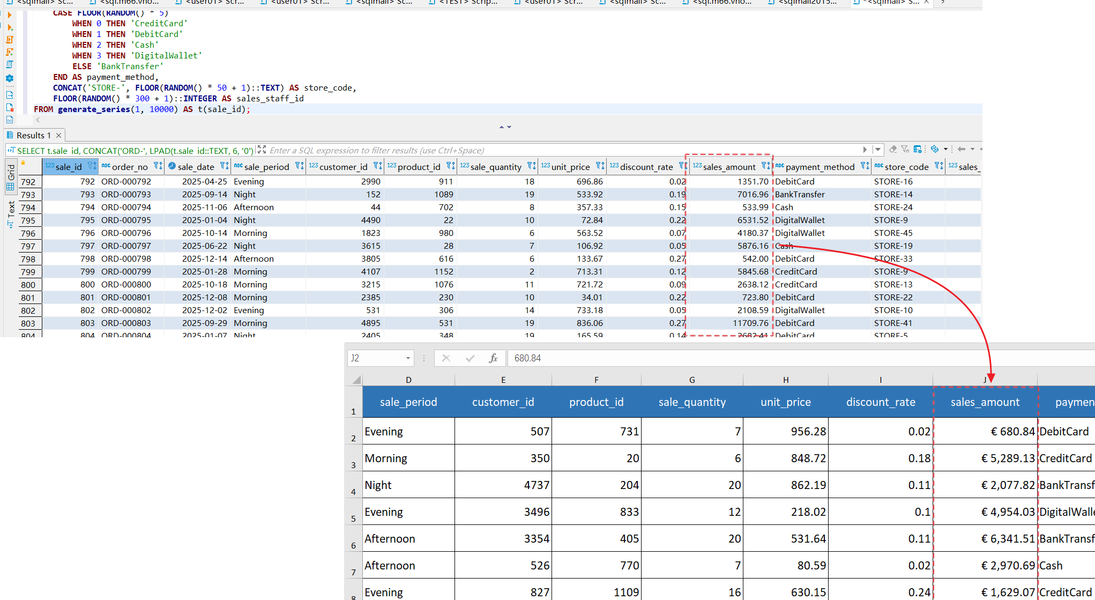Click the Excel cell showing customer_id 4737
1095x600 pixels.
pos(503,485)
